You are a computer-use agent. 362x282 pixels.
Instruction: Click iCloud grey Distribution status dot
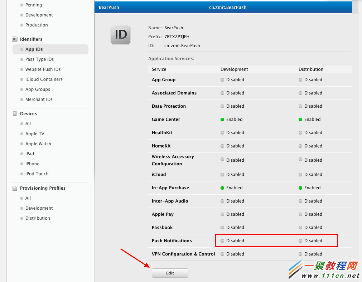[x=300, y=175]
